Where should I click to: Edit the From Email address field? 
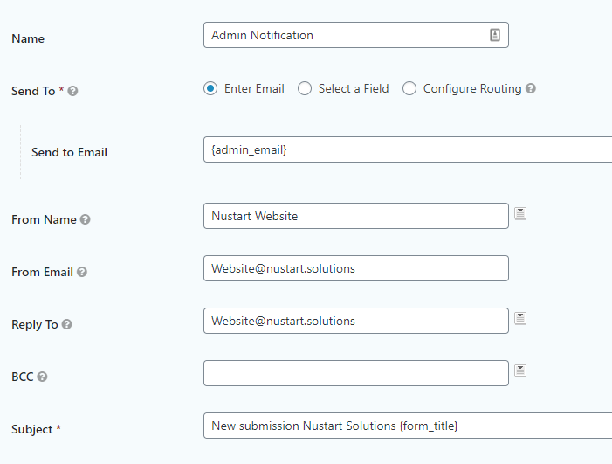click(x=355, y=268)
